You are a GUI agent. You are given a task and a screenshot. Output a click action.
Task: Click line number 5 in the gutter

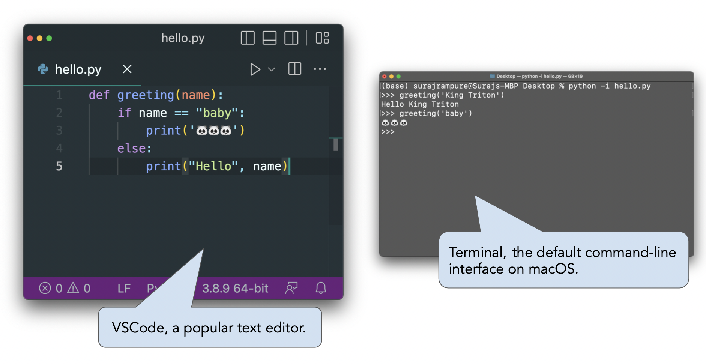coord(59,166)
